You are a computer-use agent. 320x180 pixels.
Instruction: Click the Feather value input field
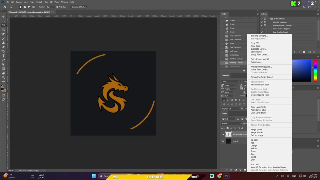pyautogui.click(x=50, y=7)
